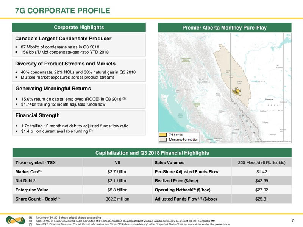The height and width of the screenshot is (227, 303).
Task: Click '$1.4 billion current available funding' bullet
Action: tap(56, 131)
